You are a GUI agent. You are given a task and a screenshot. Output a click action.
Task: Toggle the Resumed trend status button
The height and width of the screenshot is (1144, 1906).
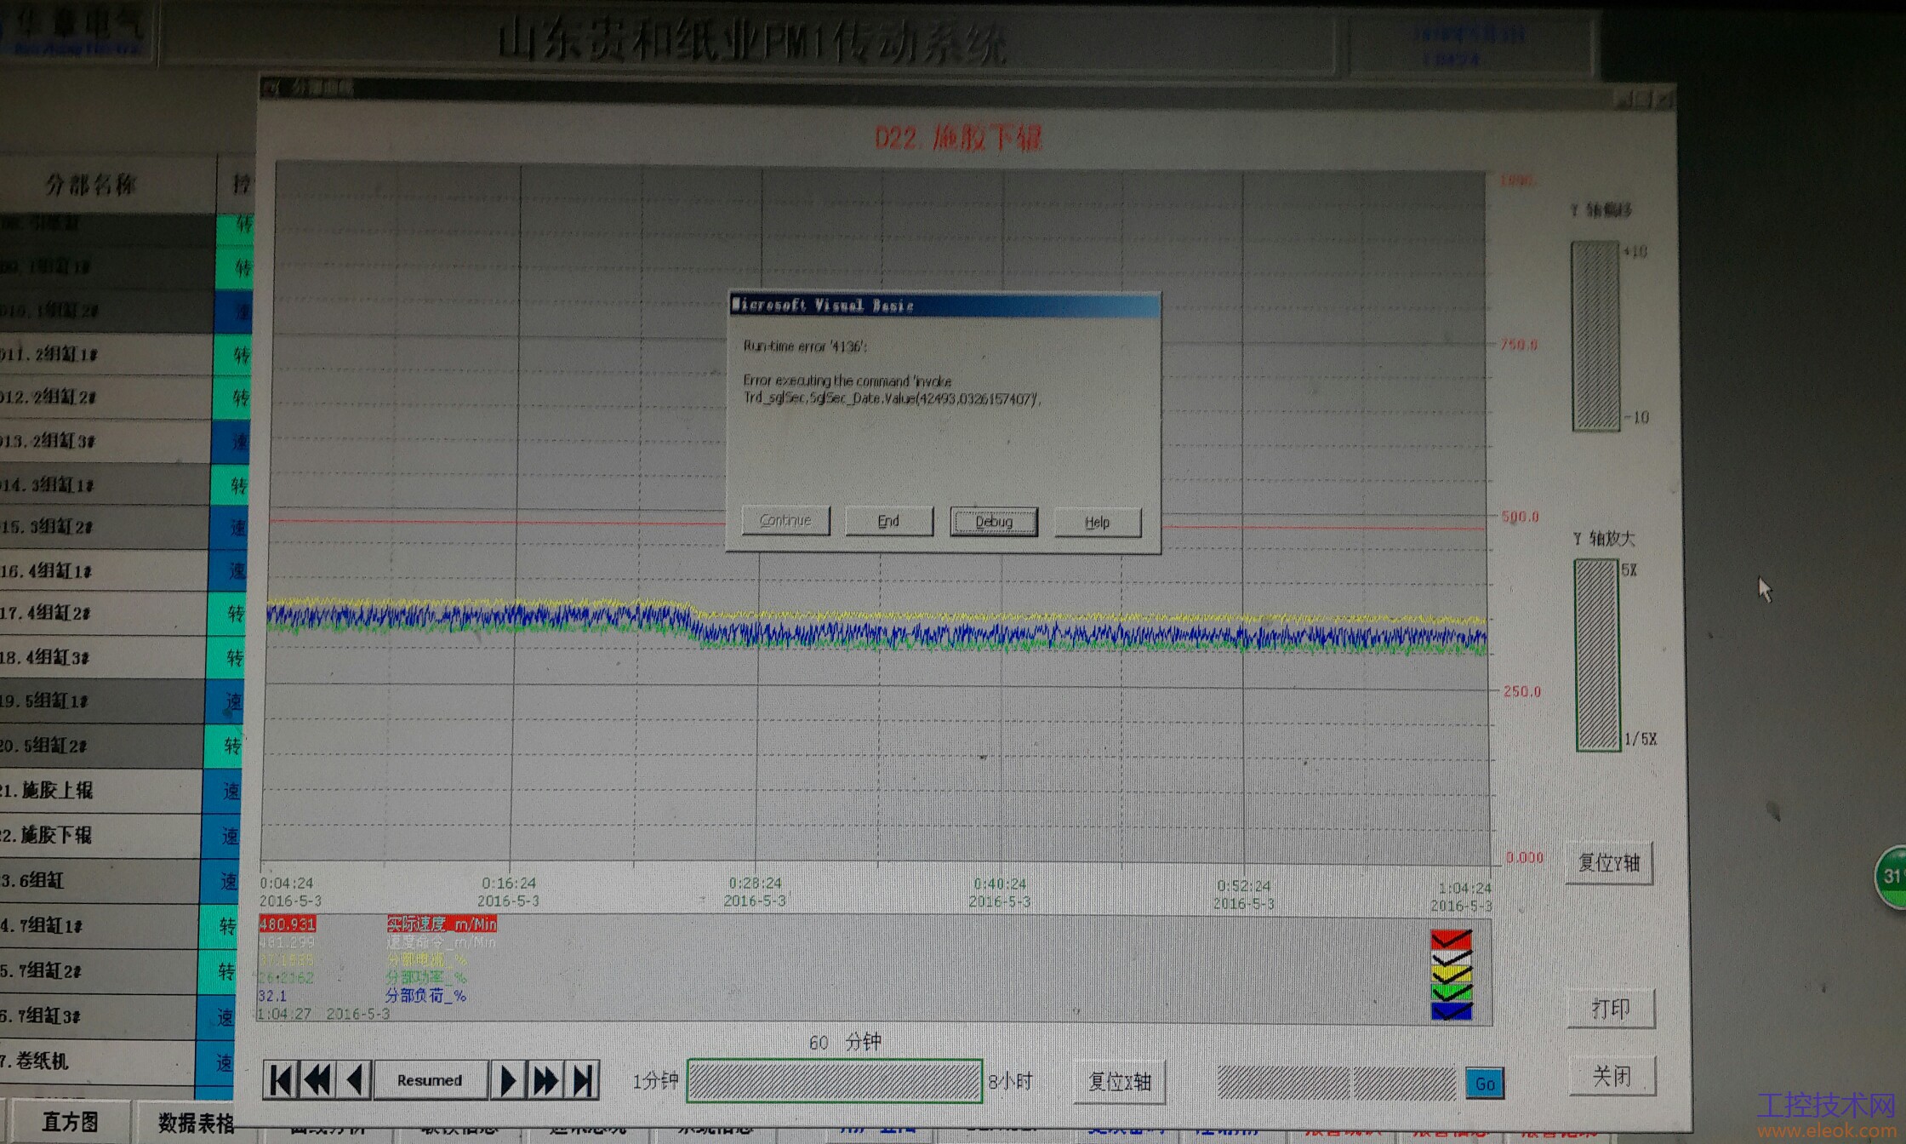click(430, 1080)
